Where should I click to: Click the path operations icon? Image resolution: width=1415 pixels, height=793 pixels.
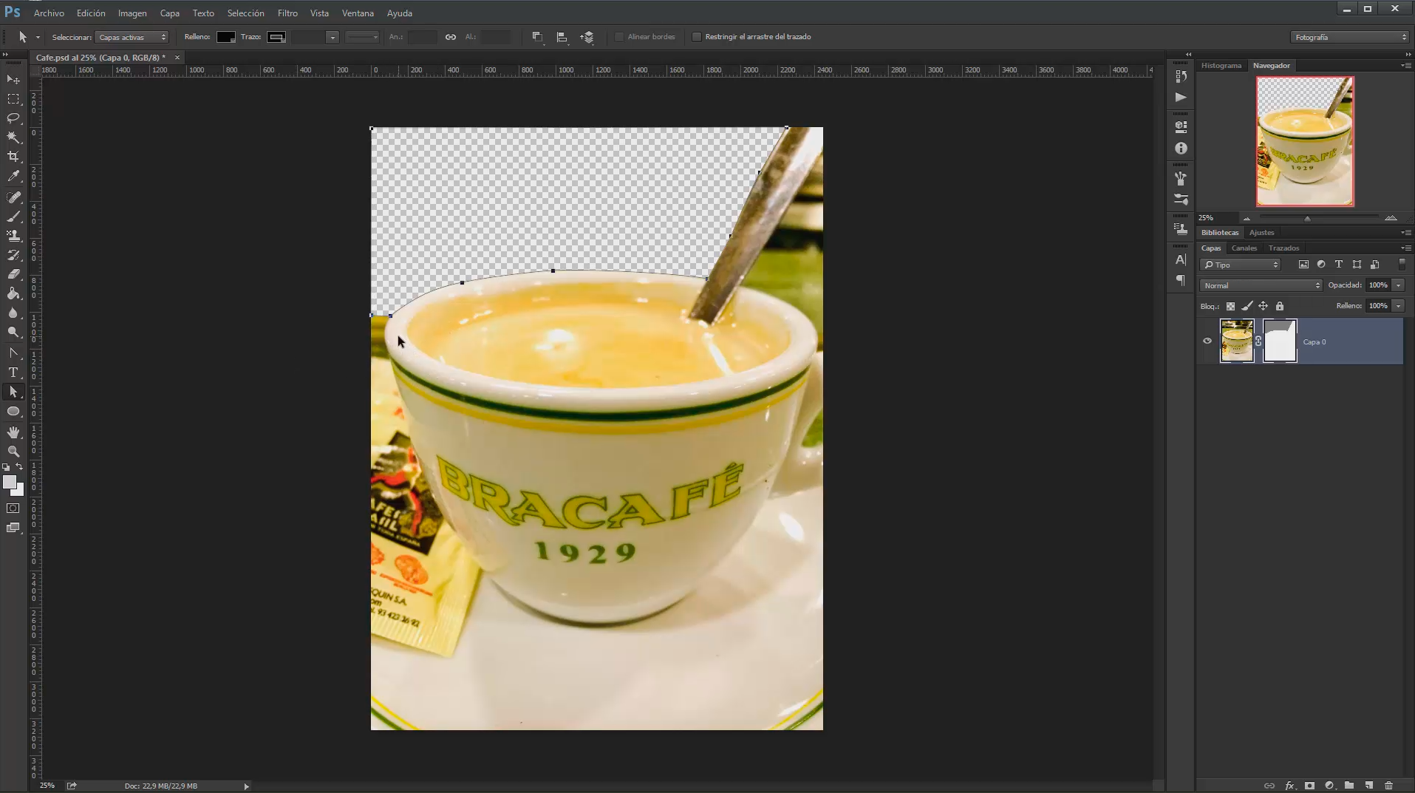click(537, 37)
